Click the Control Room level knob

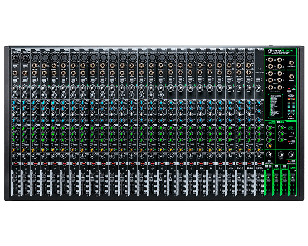[281, 155]
